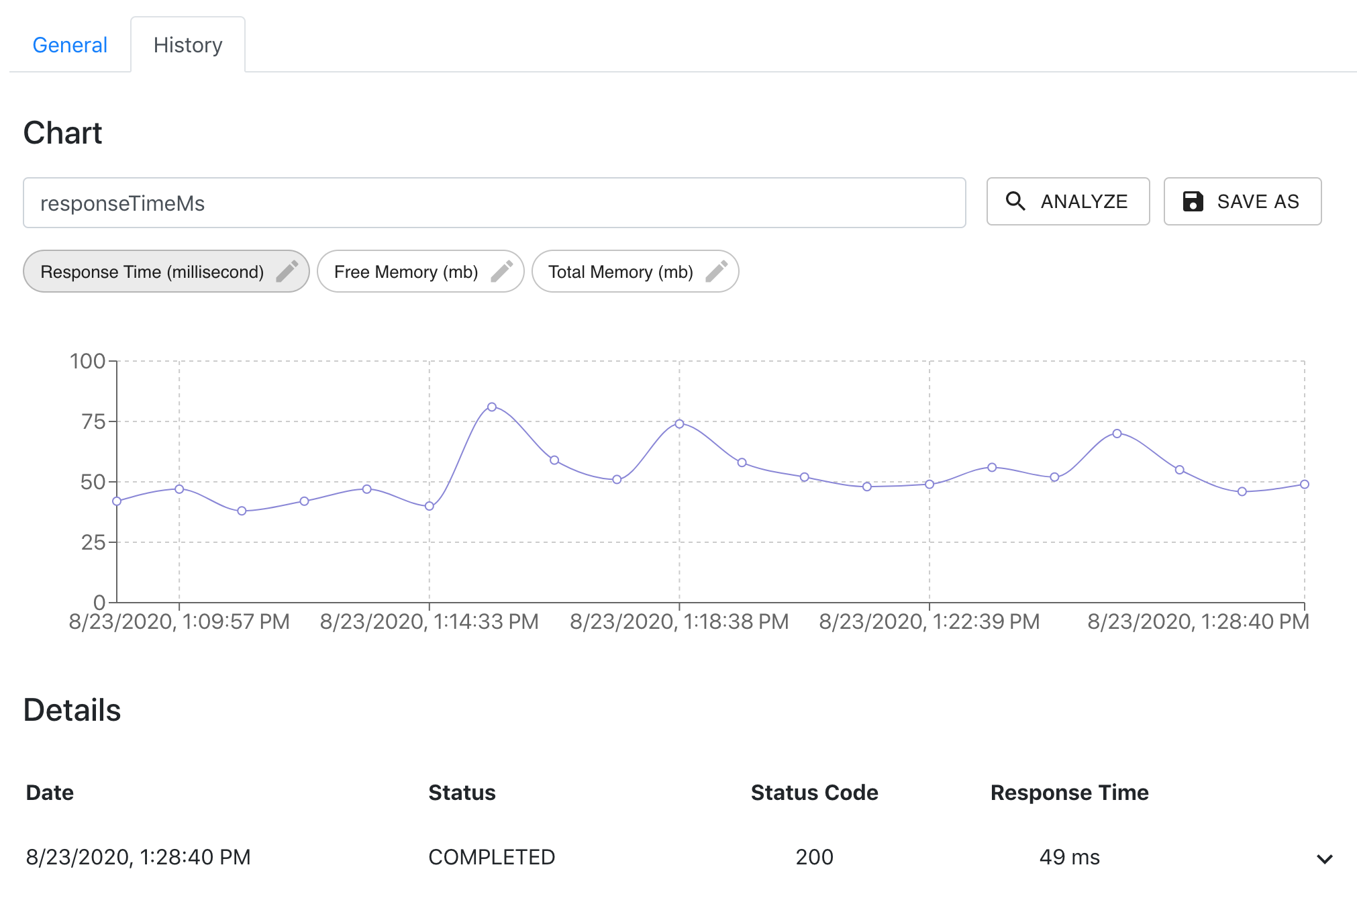Edit Free Memory chip via pencil icon

(x=502, y=271)
